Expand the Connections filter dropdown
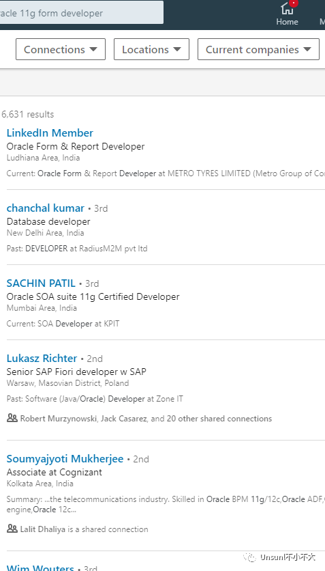 click(x=61, y=49)
